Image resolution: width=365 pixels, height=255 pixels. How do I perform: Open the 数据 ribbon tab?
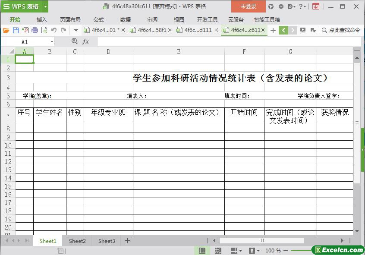tap(126, 19)
